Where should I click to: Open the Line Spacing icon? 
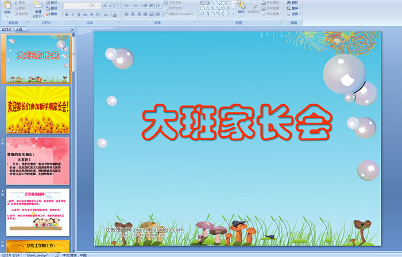[159, 5]
